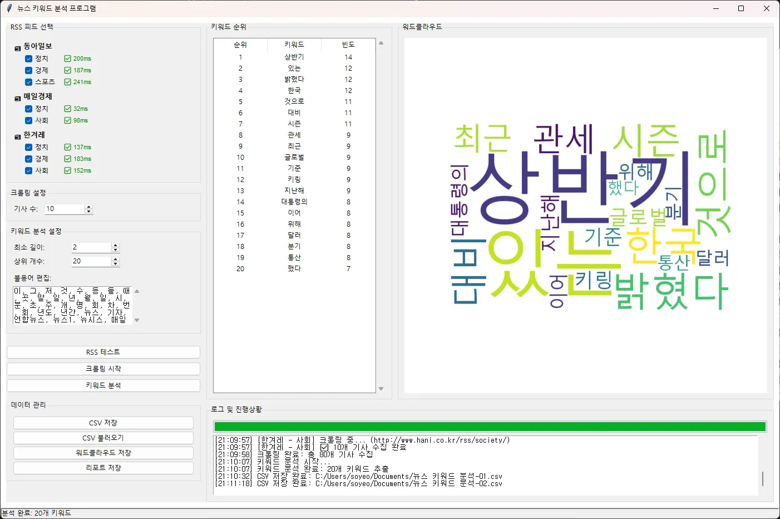Image resolution: width=780 pixels, height=519 pixels.
Task: Click the 리포트 저장 button
Action: 103,468
